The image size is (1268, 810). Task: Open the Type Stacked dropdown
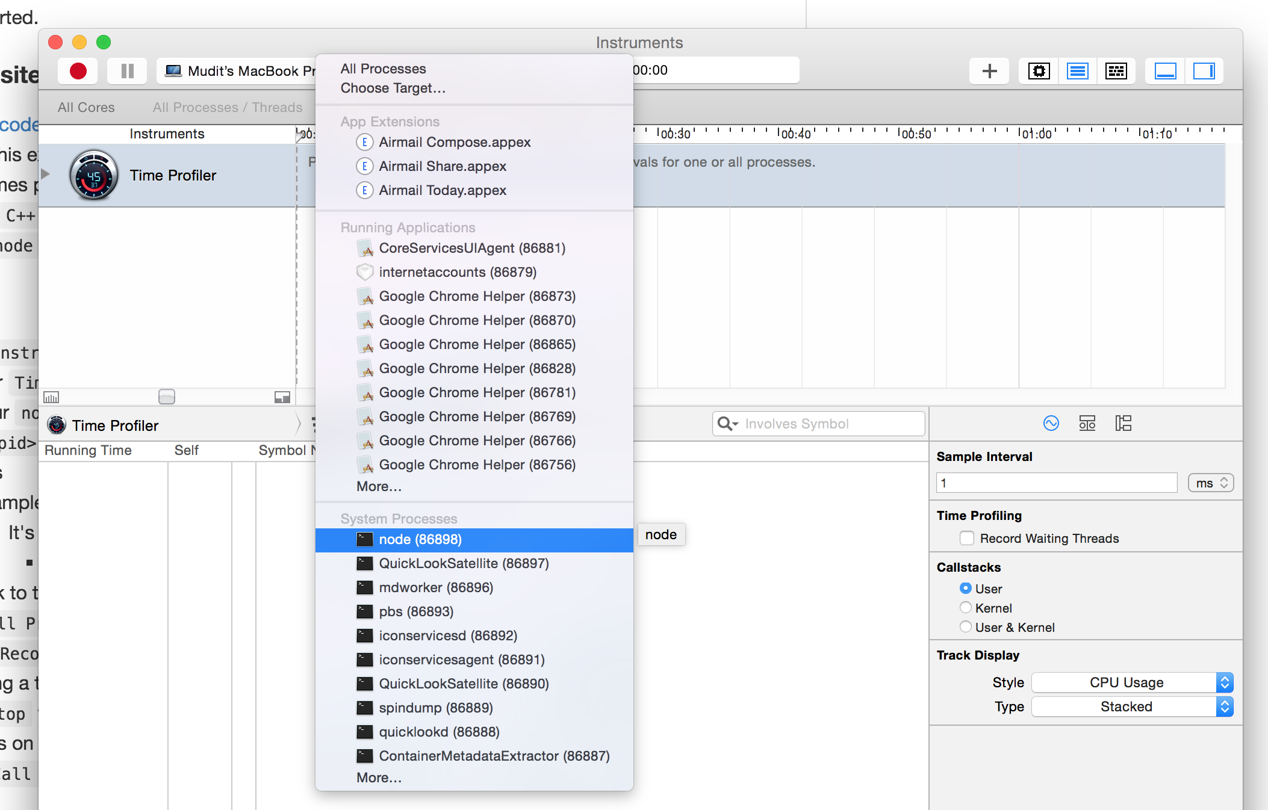(1132, 706)
